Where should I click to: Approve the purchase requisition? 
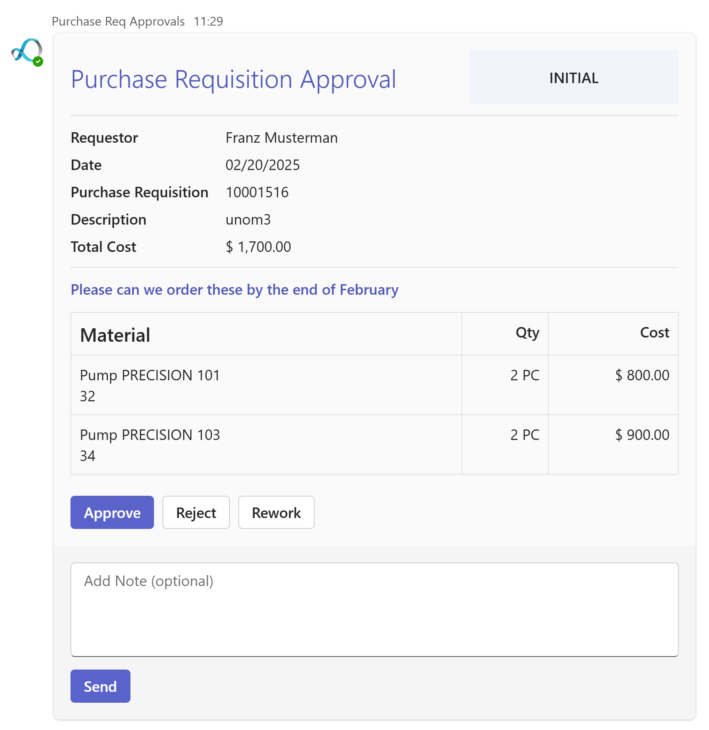(112, 512)
